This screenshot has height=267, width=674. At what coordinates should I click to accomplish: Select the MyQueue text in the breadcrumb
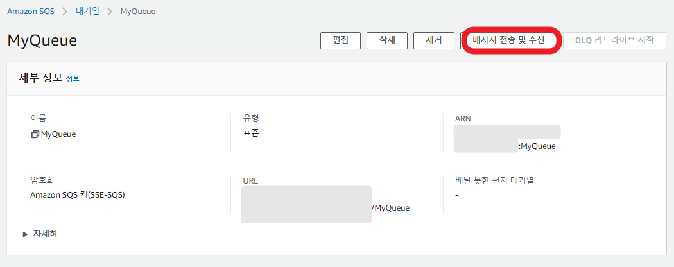point(138,12)
